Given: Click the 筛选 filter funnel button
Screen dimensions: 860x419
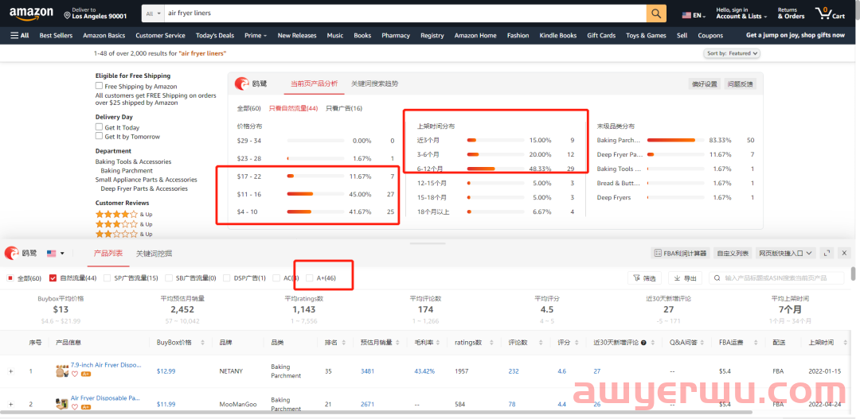Looking at the screenshot, I should (x=644, y=278).
